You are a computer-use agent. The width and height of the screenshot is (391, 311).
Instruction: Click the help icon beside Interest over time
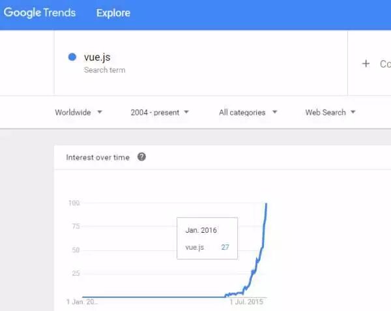pyautogui.click(x=141, y=157)
